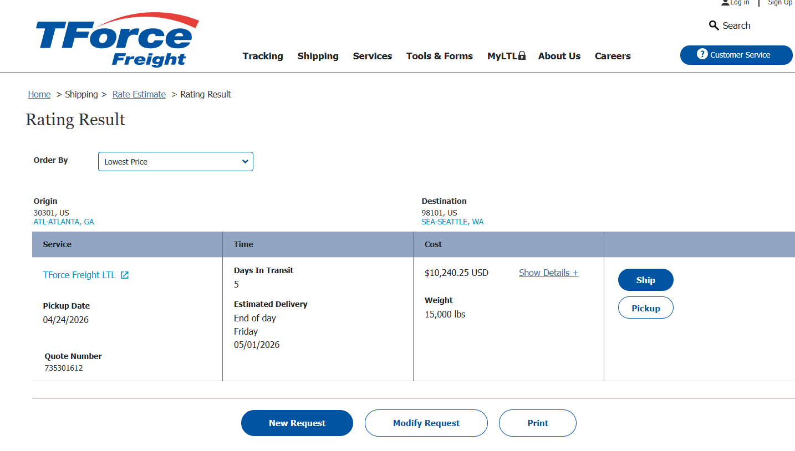The image size is (795, 451).
Task: Open the Careers menu
Action: point(613,56)
